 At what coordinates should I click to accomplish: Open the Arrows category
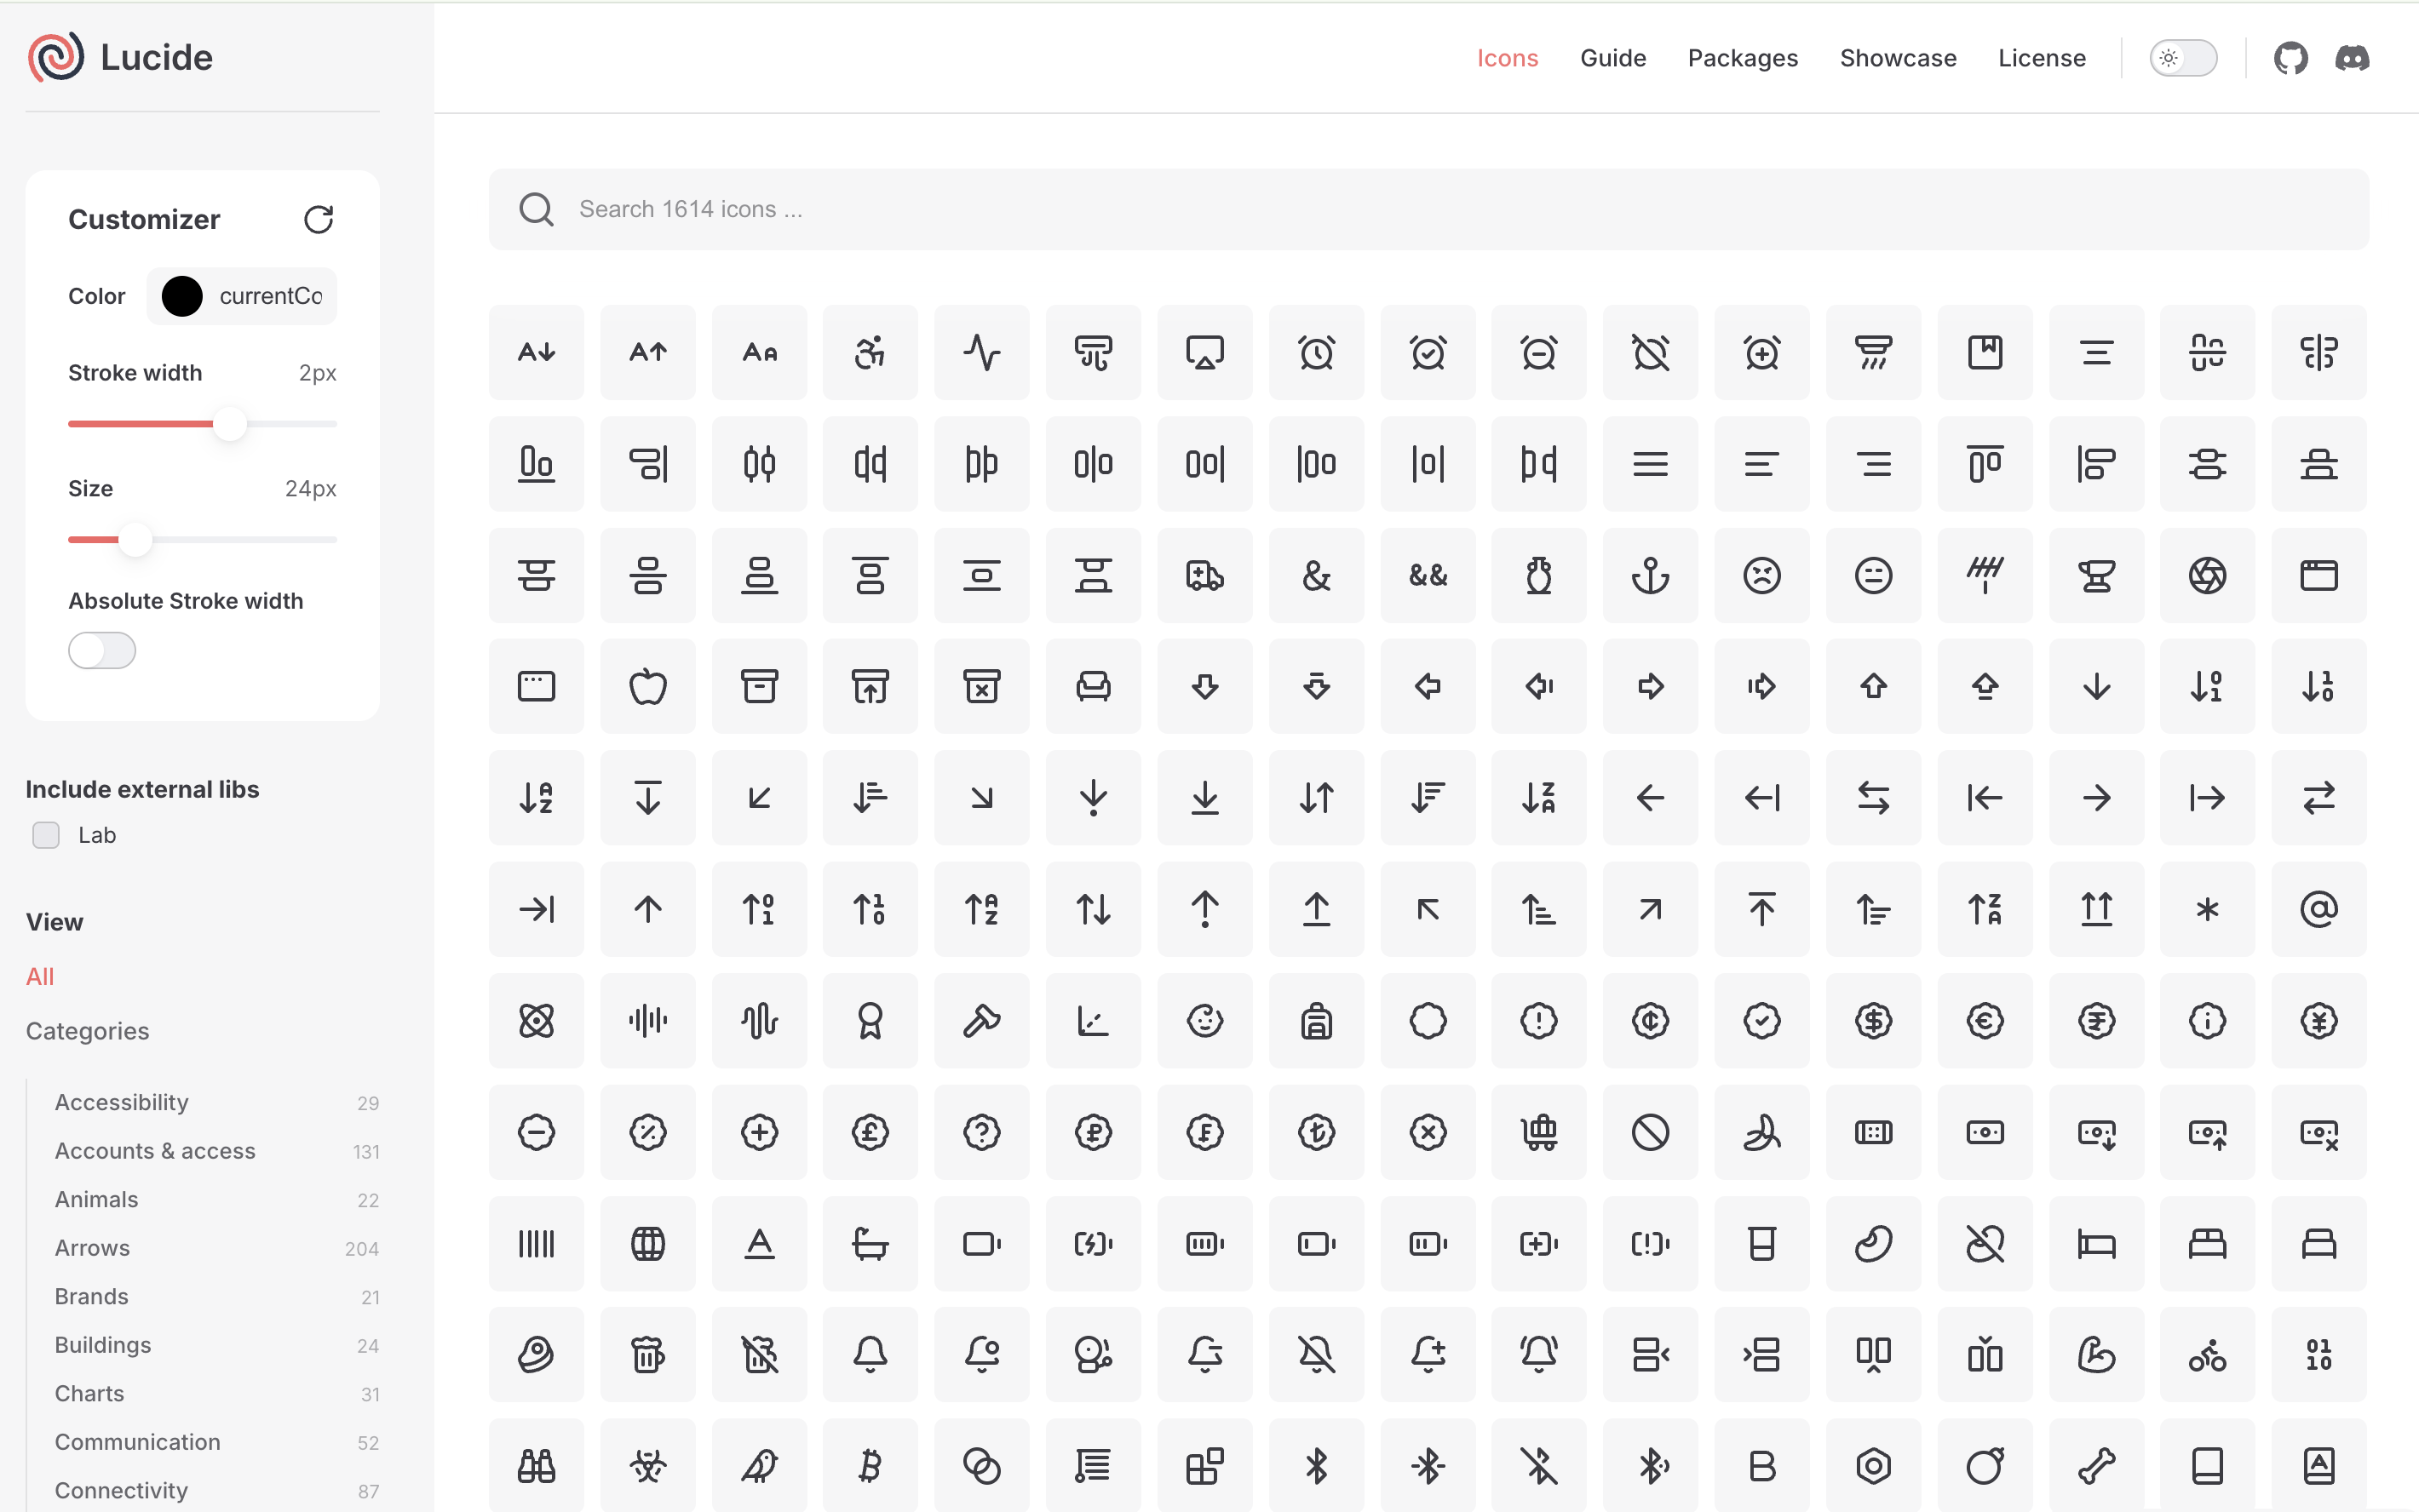tap(92, 1247)
